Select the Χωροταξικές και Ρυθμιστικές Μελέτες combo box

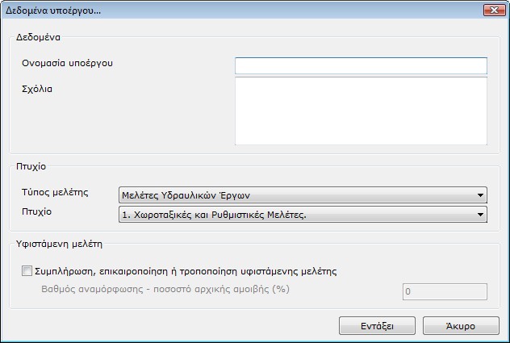click(x=302, y=215)
